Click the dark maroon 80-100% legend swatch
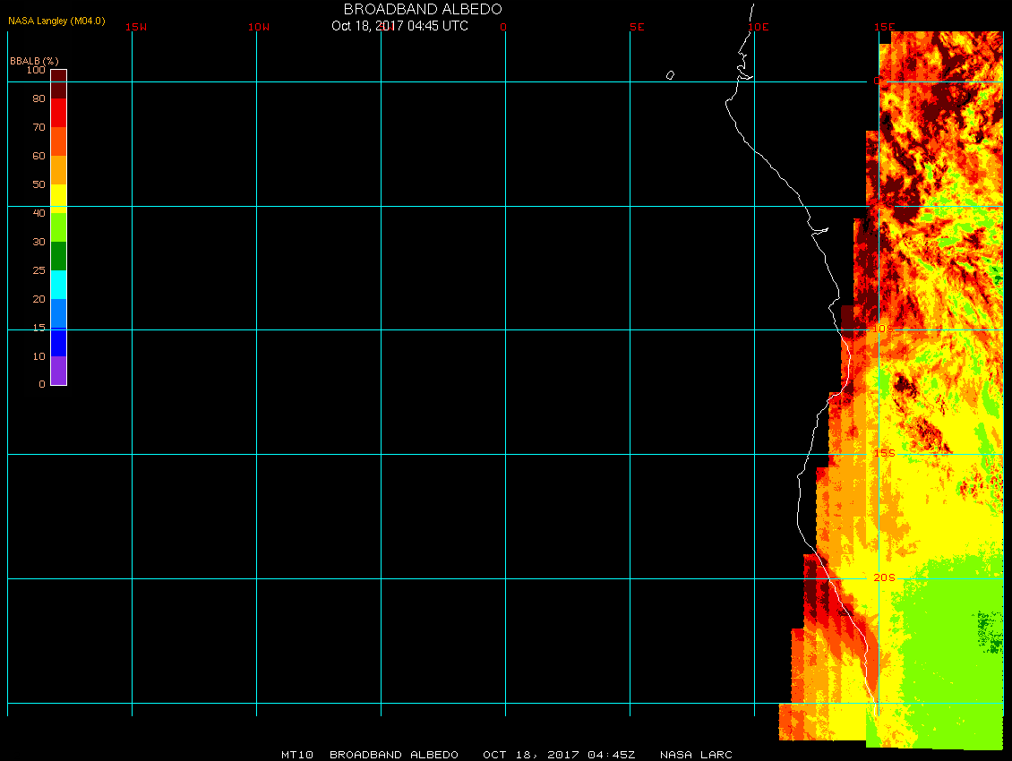Image resolution: width=1012 pixels, height=761 pixels. pyautogui.click(x=58, y=83)
